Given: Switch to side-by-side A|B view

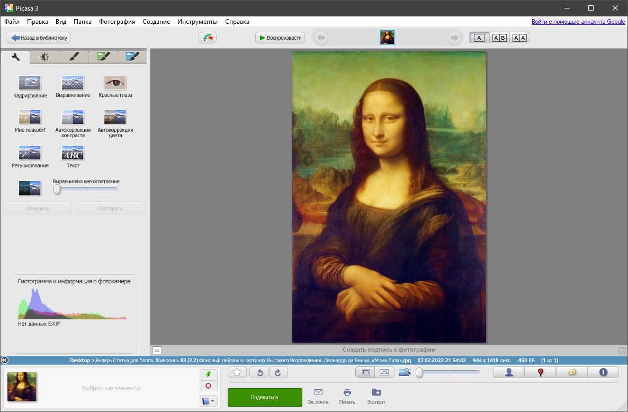Looking at the screenshot, I should click(x=499, y=38).
